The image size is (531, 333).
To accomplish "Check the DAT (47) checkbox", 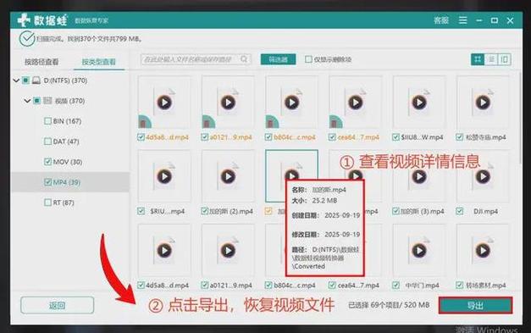I will tap(47, 142).
